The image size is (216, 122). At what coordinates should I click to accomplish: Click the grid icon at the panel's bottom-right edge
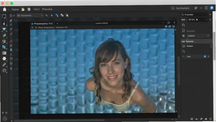pos(210,119)
